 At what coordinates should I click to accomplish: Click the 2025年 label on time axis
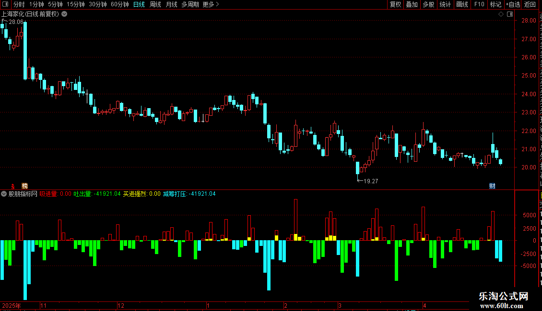pyautogui.click(x=12, y=305)
